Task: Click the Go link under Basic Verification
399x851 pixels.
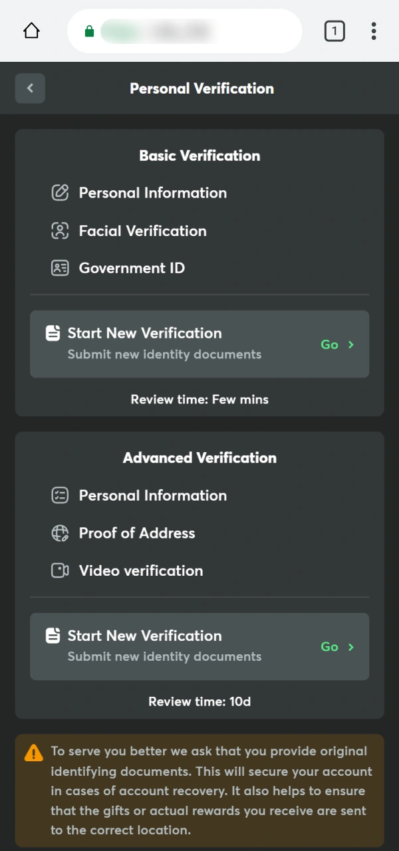Action: (329, 344)
